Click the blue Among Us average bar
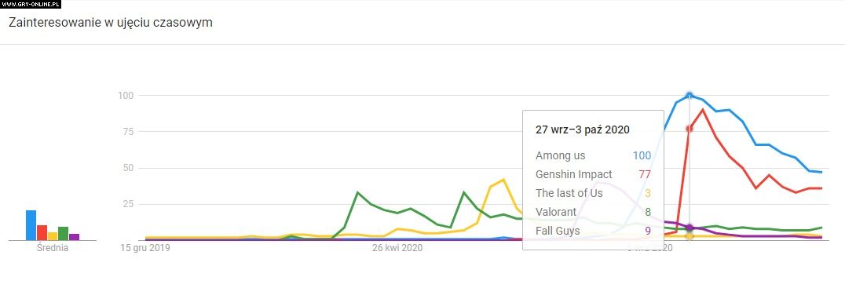This screenshot has width=845, height=299. (x=31, y=225)
